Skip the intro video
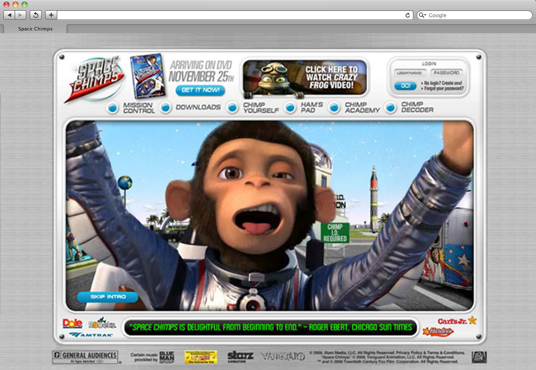 [108, 297]
